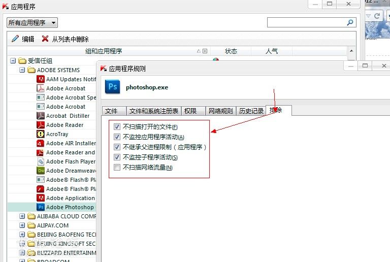Open the 所有应用程序 dropdown
Viewport: 390px width, 262px height.
[x=32, y=23]
